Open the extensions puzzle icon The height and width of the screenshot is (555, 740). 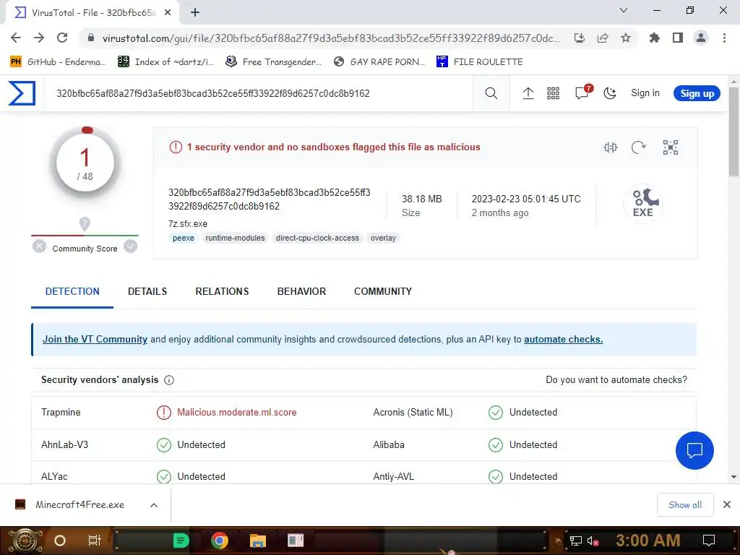pyautogui.click(x=654, y=38)
